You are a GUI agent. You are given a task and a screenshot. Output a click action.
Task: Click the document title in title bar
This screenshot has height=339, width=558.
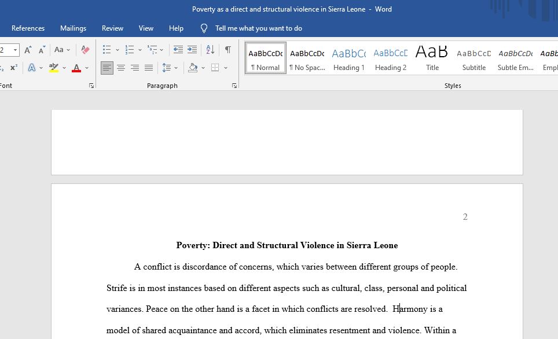[x=278, y=9]
